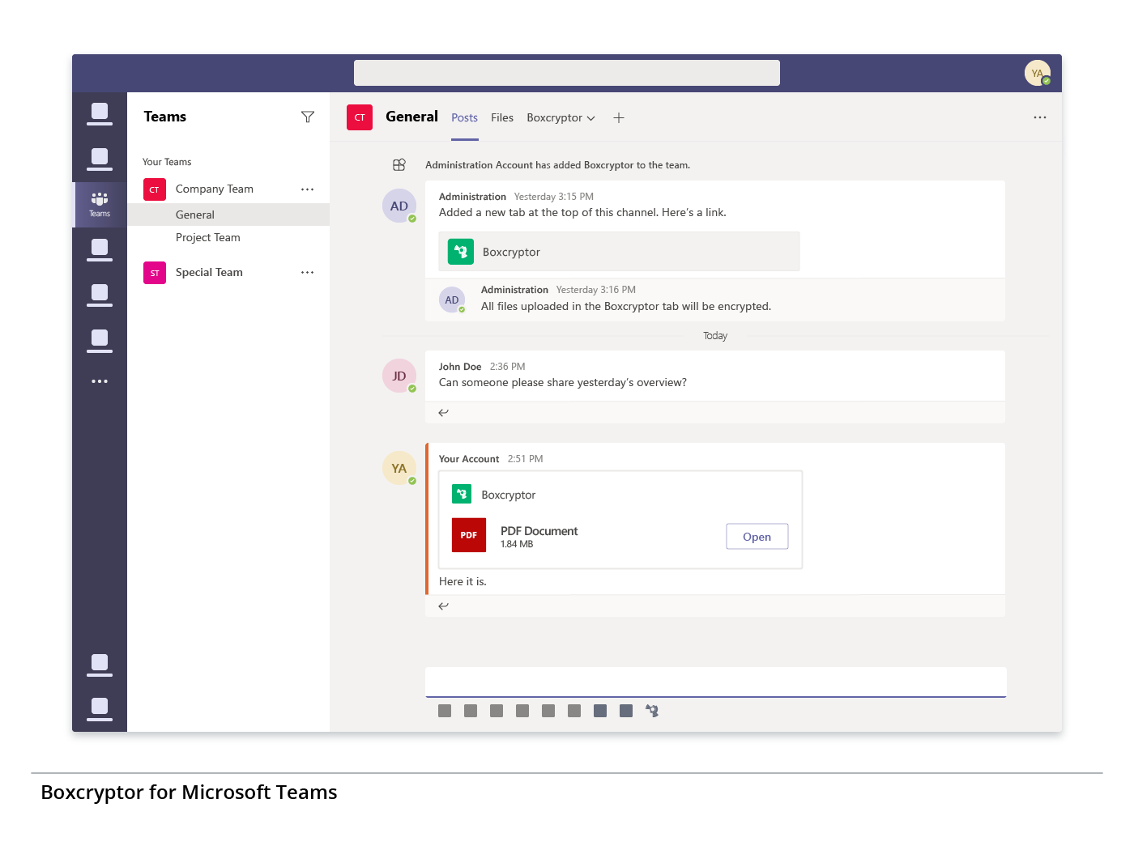Viewport: 1134px width, 850px height.
Task: Click the General channel title in the header
Action: pyautogui.click(x=411, y=117)
